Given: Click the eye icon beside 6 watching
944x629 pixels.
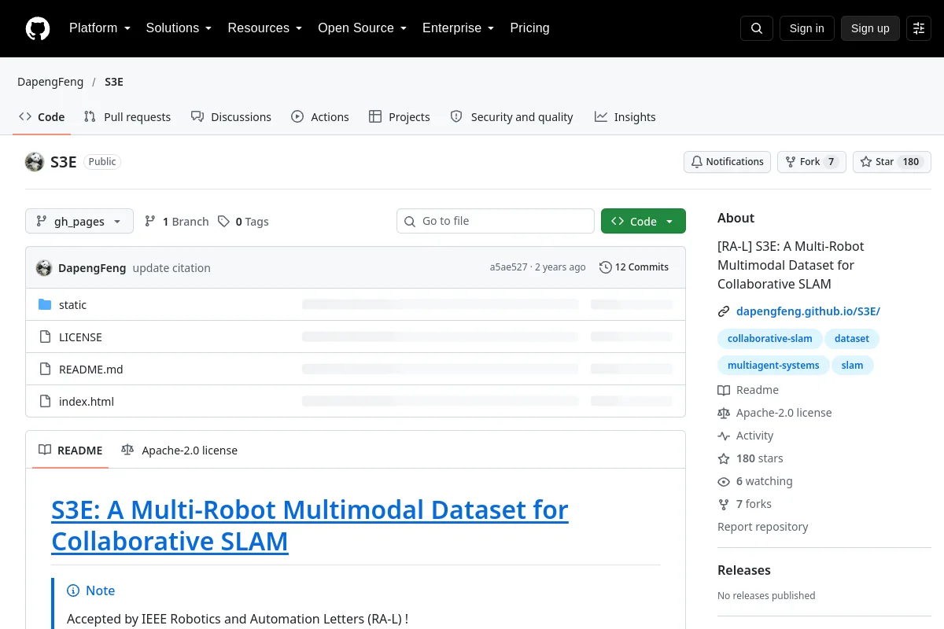Looking at the screenshot, I should [724, 481].
